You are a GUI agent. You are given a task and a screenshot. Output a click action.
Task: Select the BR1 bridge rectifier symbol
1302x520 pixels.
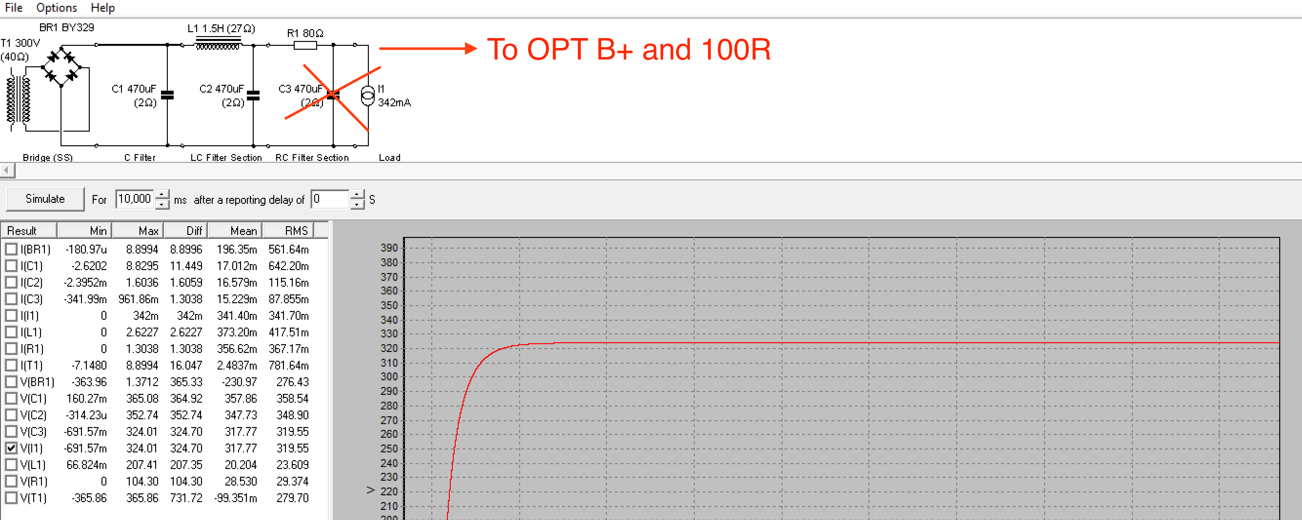point(61,67)
